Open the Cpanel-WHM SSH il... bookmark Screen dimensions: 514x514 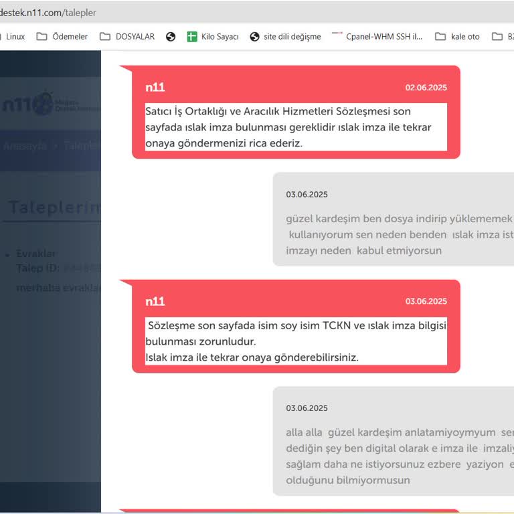[384, 36]
